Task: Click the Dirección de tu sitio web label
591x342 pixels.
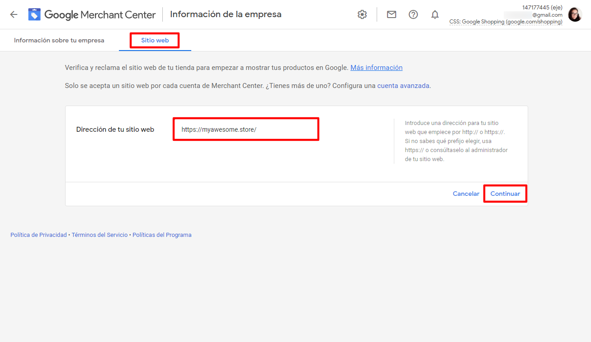Action: (115, 129)
